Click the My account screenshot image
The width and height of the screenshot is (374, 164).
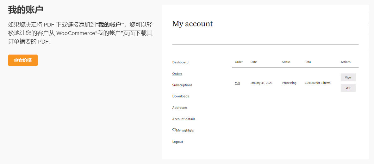[265, 82]
